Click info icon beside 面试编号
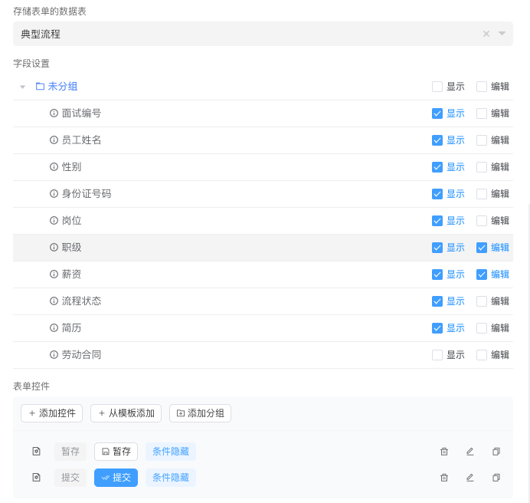 point(54,113)
